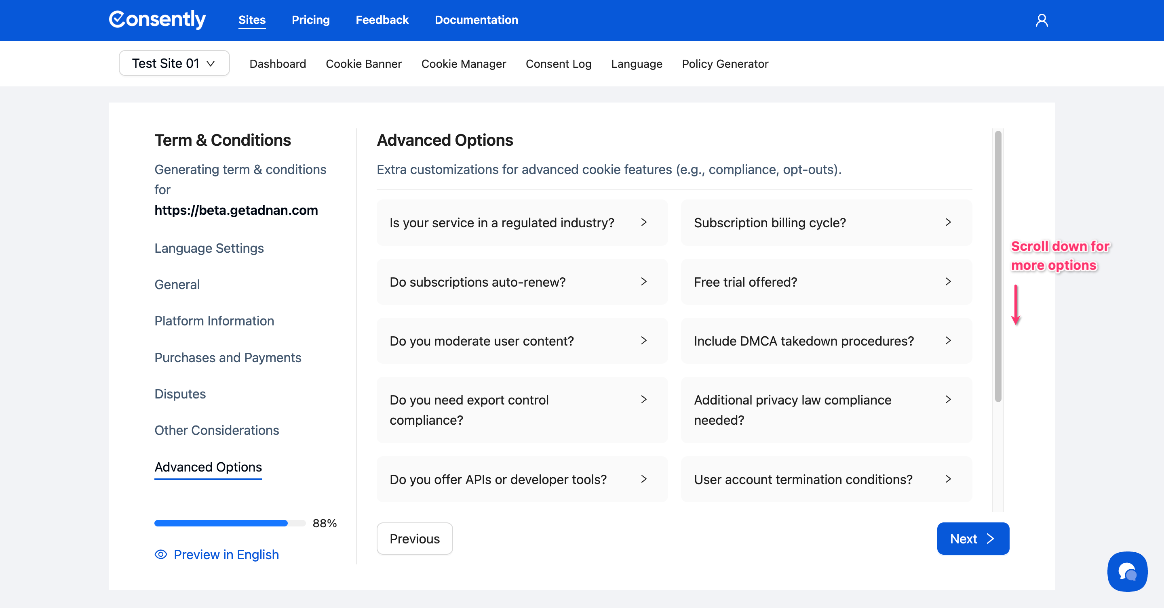1164x608 pixels.
Task: Go to Purchases and Payments section
Action: (228, 357)
